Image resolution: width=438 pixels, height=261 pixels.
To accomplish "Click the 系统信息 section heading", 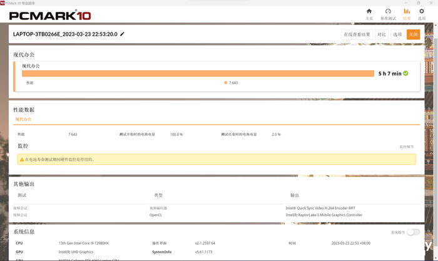I will (x=24, y=232).
